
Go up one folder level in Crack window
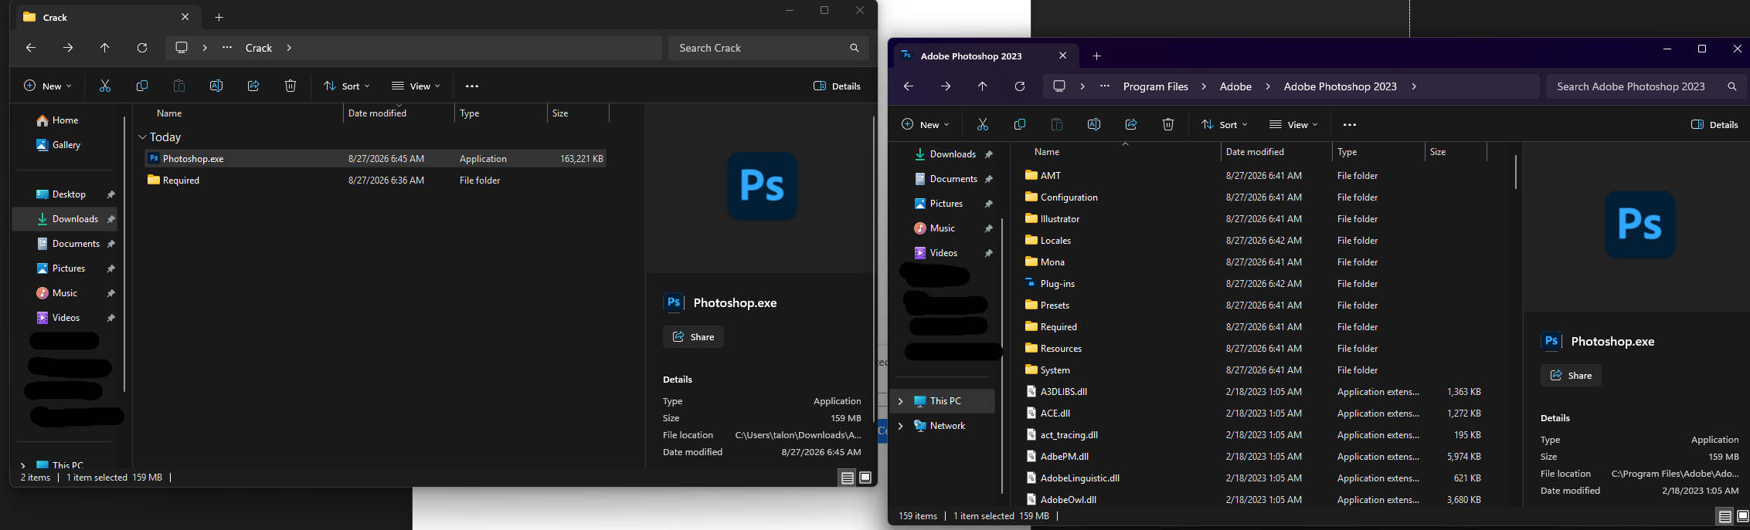(x=105, y=48)
